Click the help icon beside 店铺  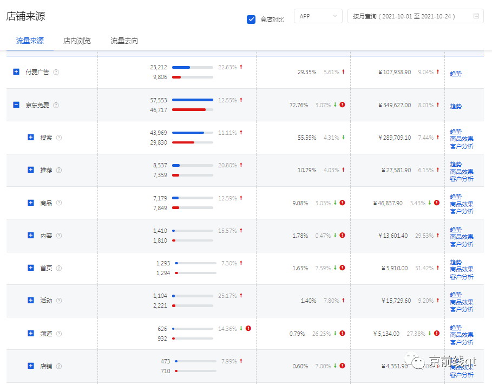pos(58,366)
